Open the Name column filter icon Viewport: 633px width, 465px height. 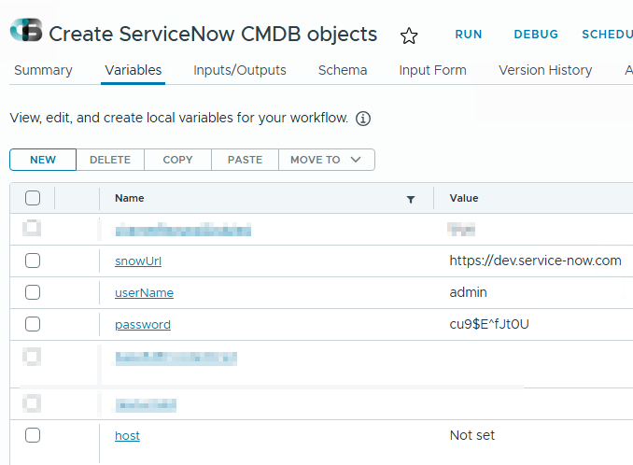click(411, 200)
